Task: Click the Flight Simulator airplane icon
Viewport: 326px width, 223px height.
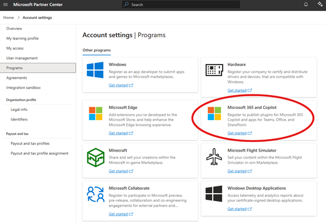Action: tap(214, 157)
